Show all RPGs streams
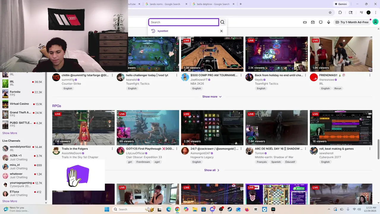This screenshot has height=214, width=380. [212, 170]
